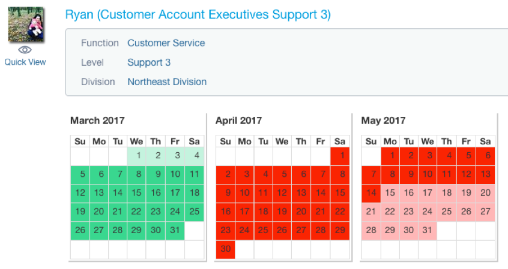Pick April 19 in April 2017 calendar
The image size is (508, 269).
(x=282, y=212)
